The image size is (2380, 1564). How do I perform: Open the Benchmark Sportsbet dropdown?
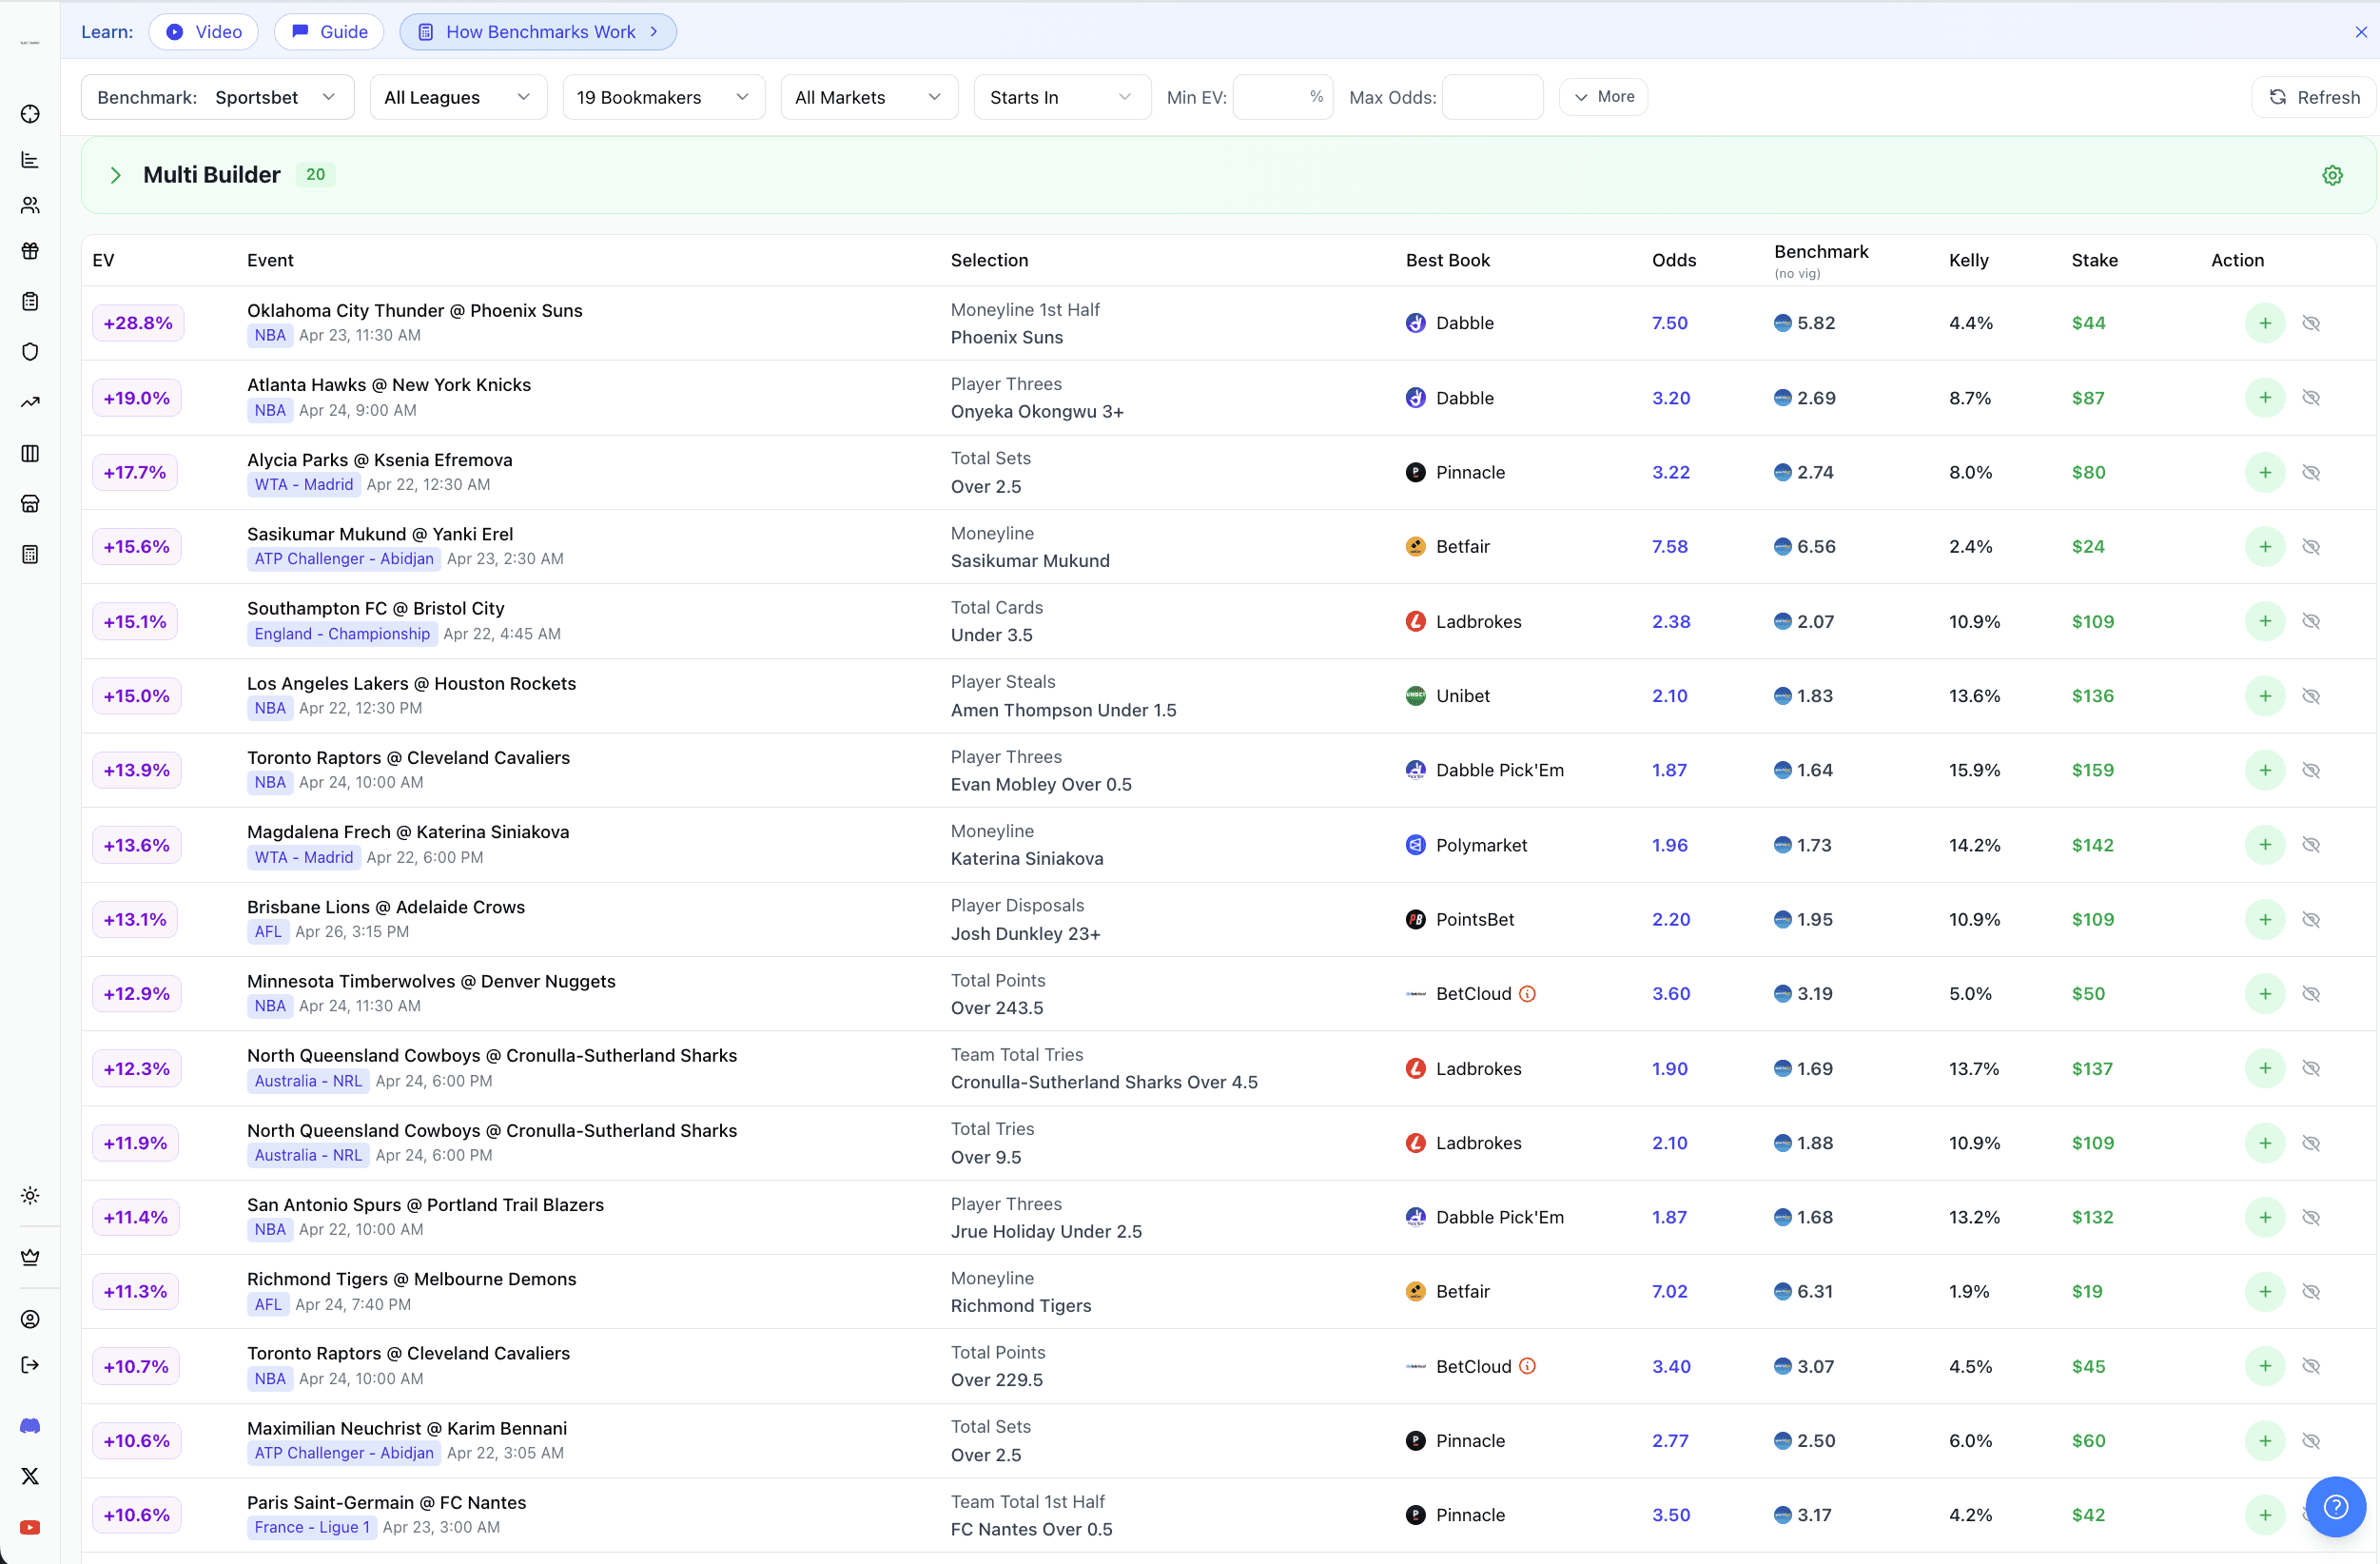217,97
